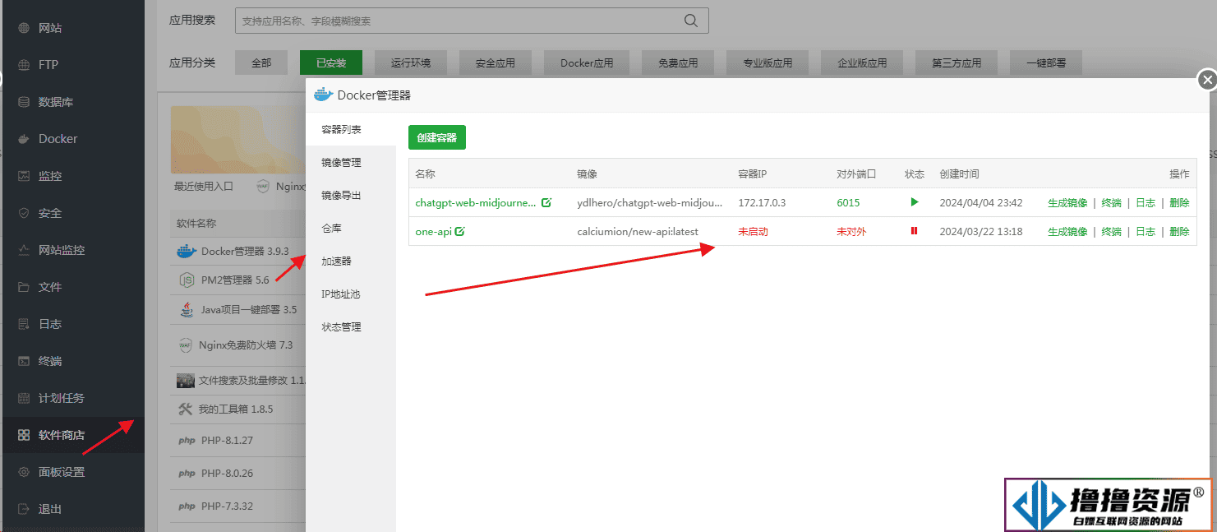Click the 创建容器 button
This screenshot has width=1217, height=532.
tap(437, 137)
